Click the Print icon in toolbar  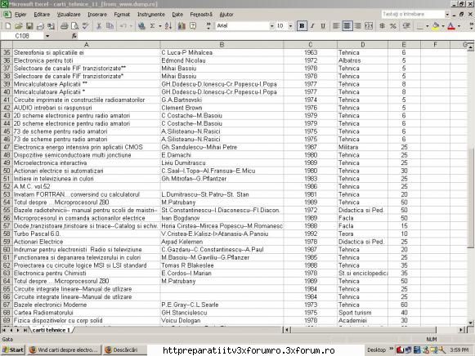tap(64, 26)
